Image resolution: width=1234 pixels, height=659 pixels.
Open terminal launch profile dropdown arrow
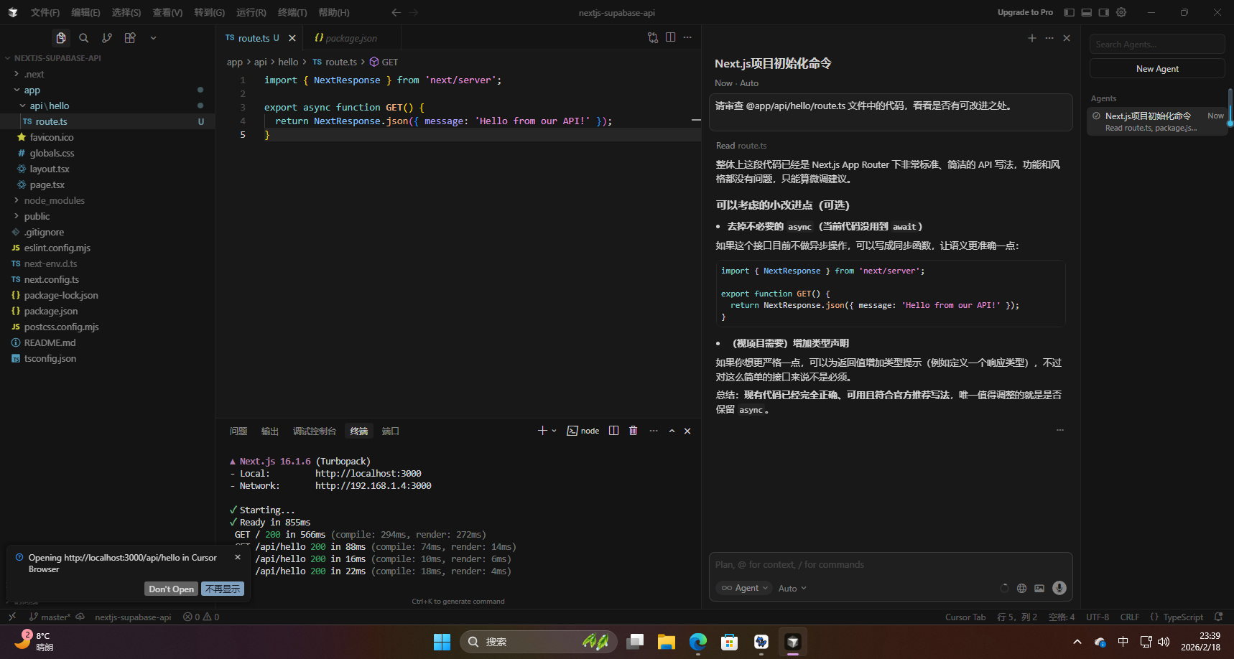tap(554, 431)
